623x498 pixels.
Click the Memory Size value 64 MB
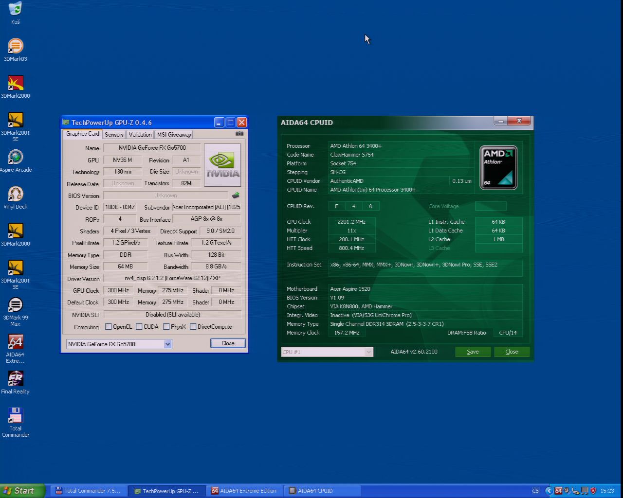[125, 267]
